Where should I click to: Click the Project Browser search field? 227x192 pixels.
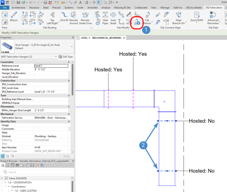(x=37, y=172)
